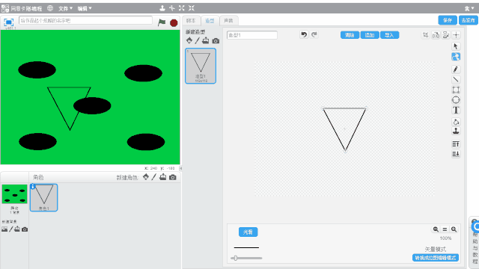This screenshot has height=269, width=479.
Task: Click the send backward layer icon
Action: tap(456, 154)
